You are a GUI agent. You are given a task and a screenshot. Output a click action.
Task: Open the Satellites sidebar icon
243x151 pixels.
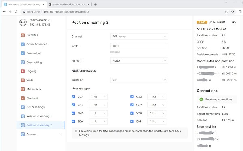coord(23,35)
